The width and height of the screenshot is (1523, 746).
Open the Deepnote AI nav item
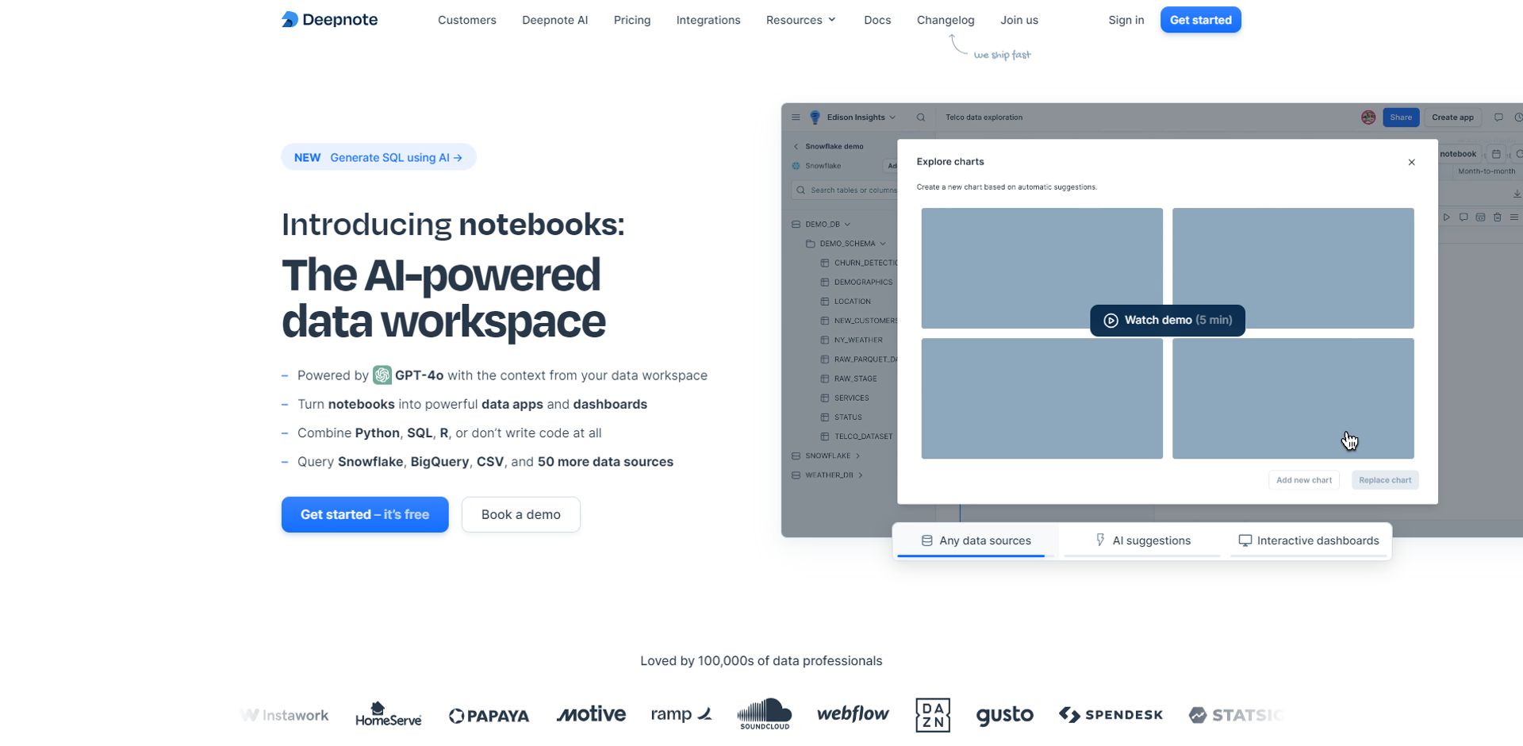pyautogui.click(x=555, y=20)
